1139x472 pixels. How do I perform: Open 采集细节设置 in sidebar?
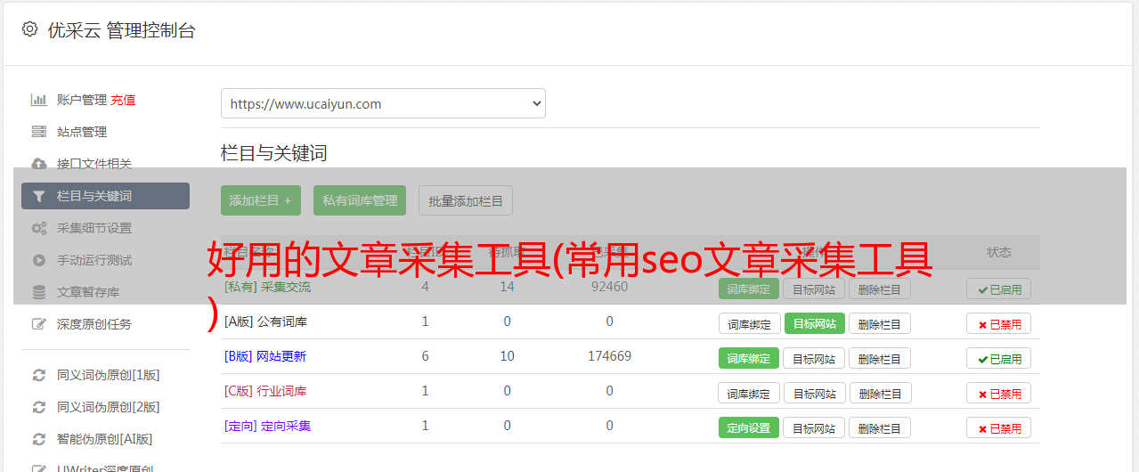(94, 228)
